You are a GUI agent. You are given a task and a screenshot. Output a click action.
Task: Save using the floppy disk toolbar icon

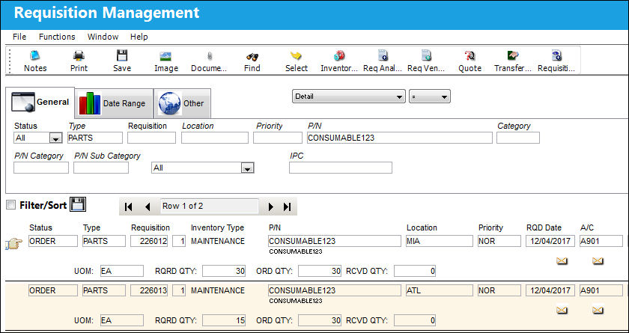(x=122, y=61)
